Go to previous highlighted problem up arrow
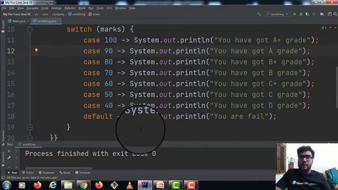 click(x=330, y=28)
